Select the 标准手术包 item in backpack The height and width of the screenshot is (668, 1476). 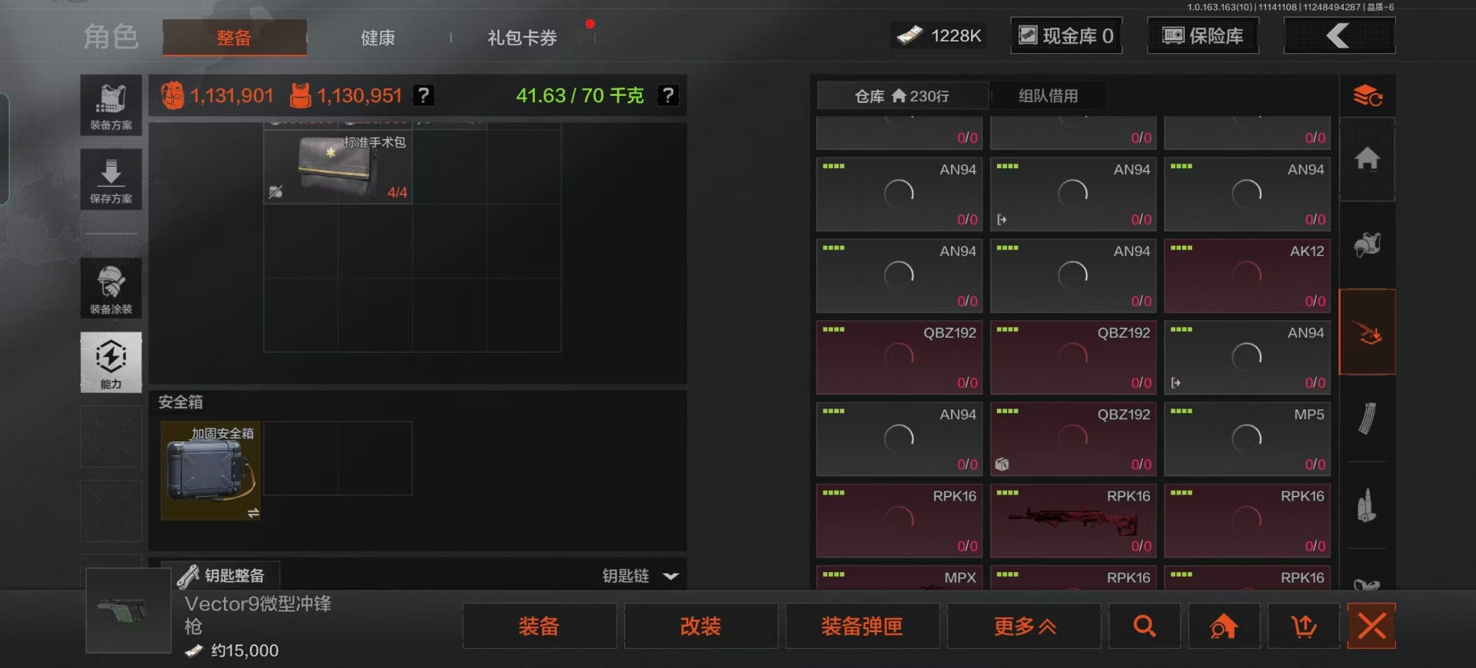point(338,167)
